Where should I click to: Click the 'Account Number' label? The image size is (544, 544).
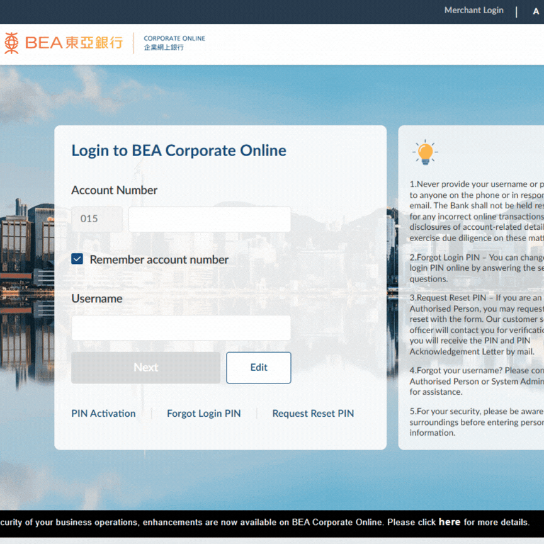pyautogui.click(x=114, y=190)
